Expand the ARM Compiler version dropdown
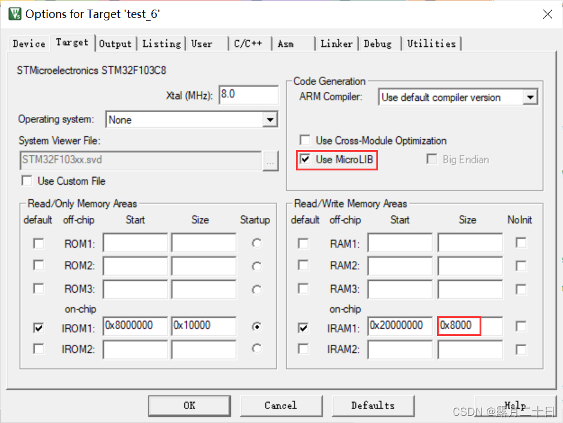The height and width of the screenshot is (423, 563). 530,97
